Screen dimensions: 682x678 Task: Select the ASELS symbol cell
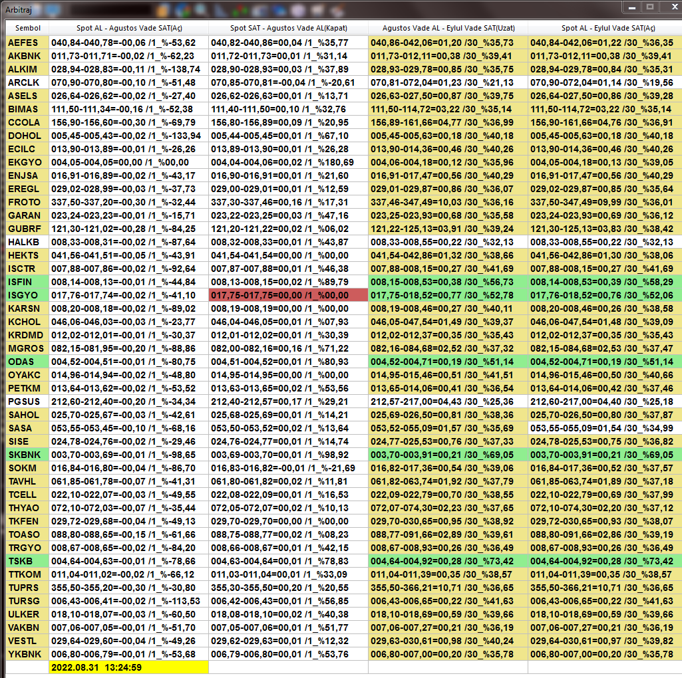click(x=27, y=96)
